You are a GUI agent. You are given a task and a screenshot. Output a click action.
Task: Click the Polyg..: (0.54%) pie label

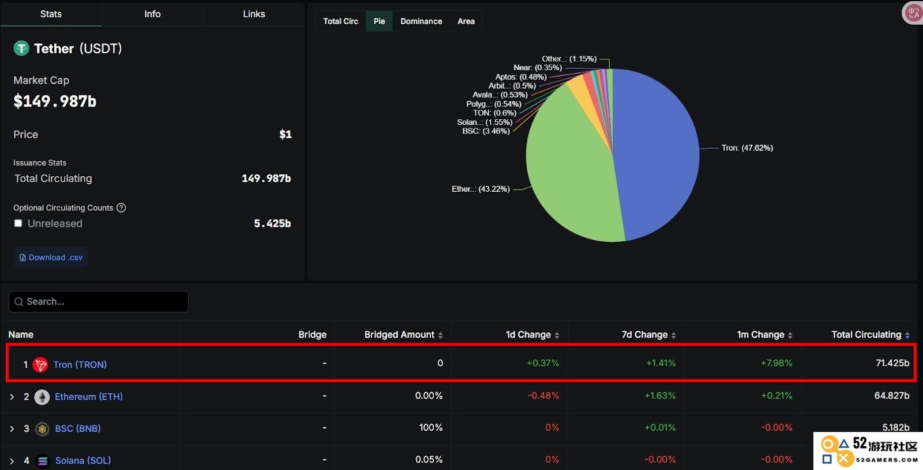click(x=494, y=104)
